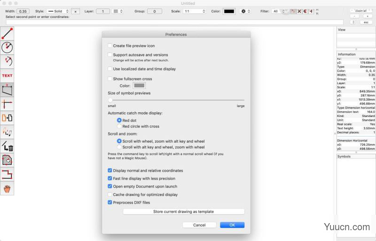
Task: Uncheck Fast line display with less precision
Action: pos(110,179)
